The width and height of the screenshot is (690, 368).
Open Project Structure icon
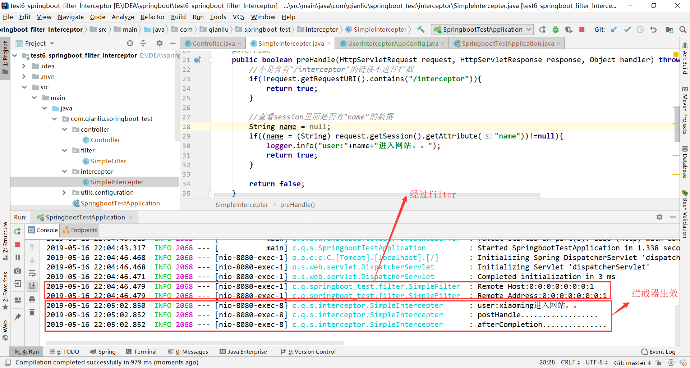pyautogui.click(x=670, y=29)
